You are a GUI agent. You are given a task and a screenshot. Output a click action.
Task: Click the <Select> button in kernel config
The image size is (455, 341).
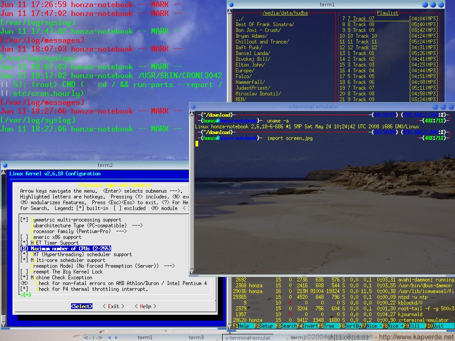82,306
